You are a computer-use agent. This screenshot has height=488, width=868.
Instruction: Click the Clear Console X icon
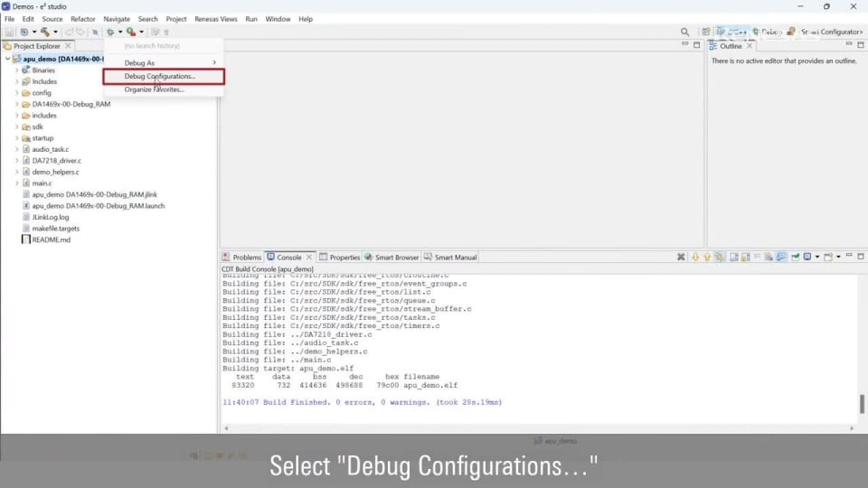(681, 258)
